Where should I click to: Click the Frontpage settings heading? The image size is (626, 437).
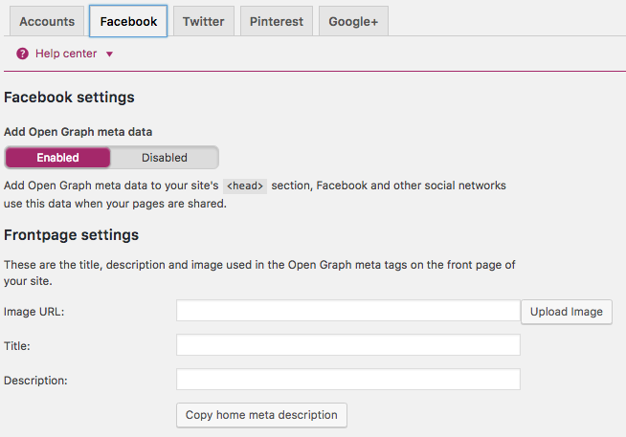click(x=71, y=235)
